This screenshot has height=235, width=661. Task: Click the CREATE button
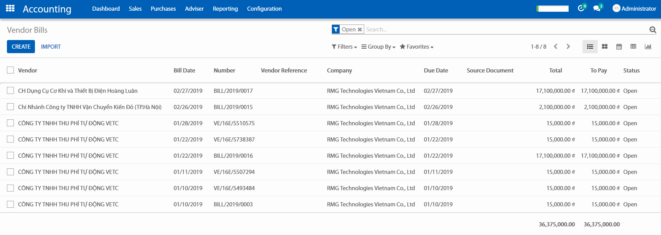coord(21,47)
